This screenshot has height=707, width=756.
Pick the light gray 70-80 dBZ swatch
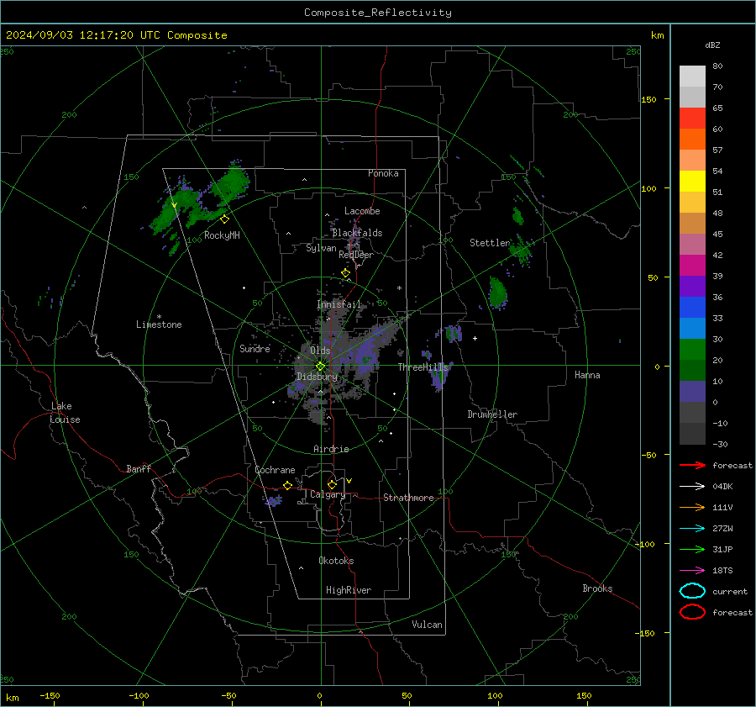tap(692, 77)
